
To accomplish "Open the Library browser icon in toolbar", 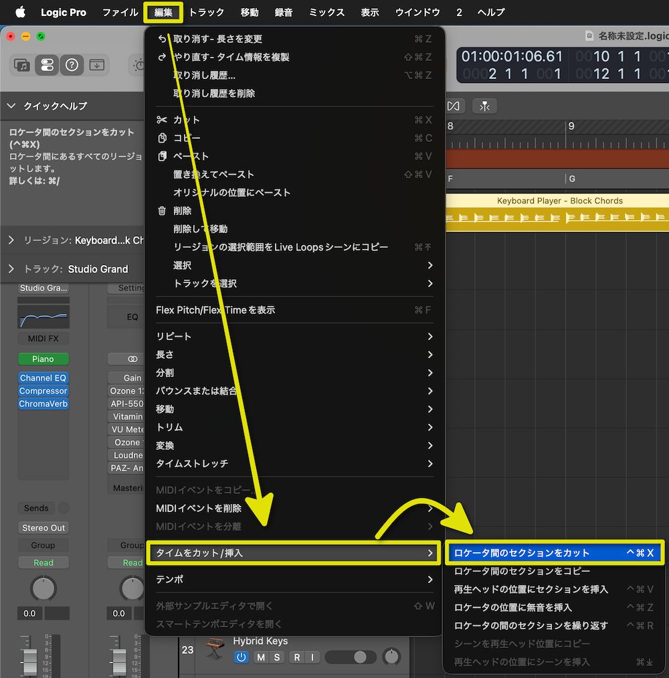I will (x=22, y=65).
